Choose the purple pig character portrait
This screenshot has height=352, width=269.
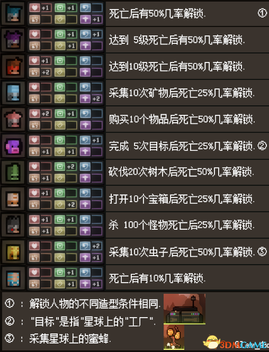pos(13,146)
